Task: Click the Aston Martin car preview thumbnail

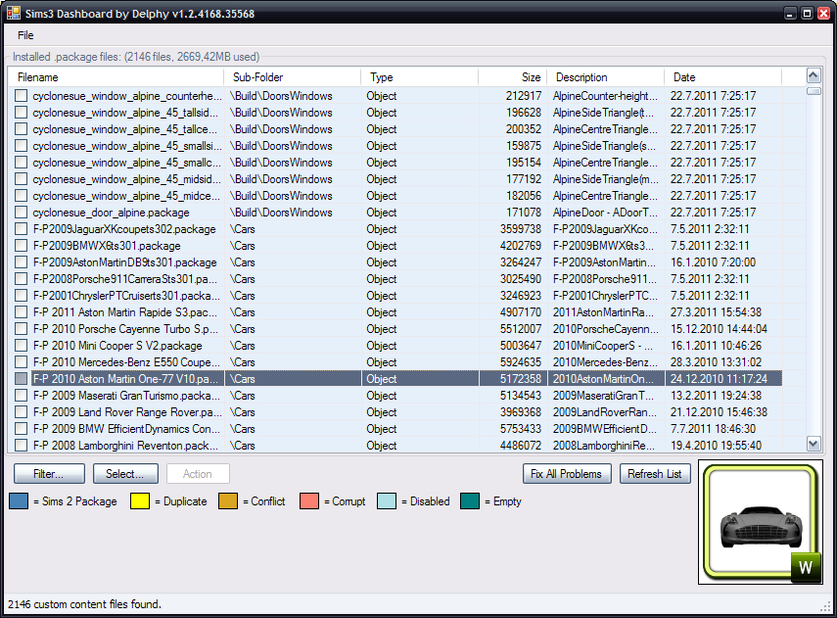Action: click(760, 522)
